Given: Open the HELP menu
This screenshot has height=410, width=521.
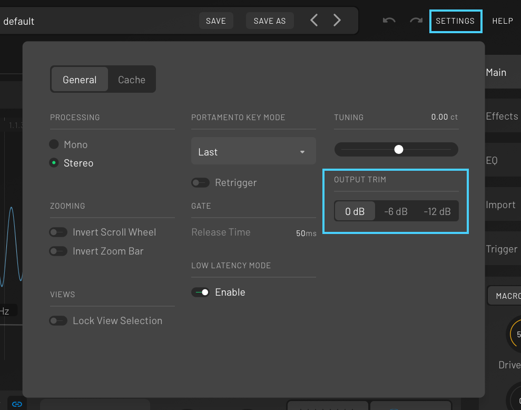Looking at the screenshot, I should (502, 21).
